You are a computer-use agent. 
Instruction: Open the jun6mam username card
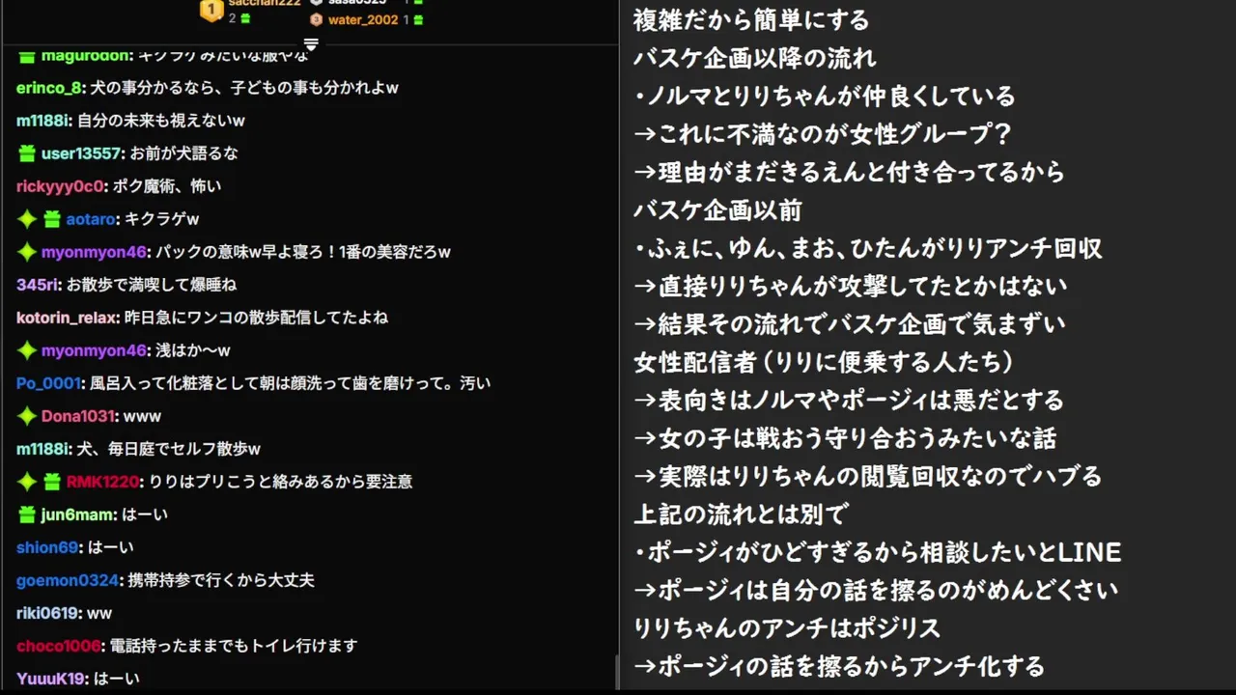(78, 514)
